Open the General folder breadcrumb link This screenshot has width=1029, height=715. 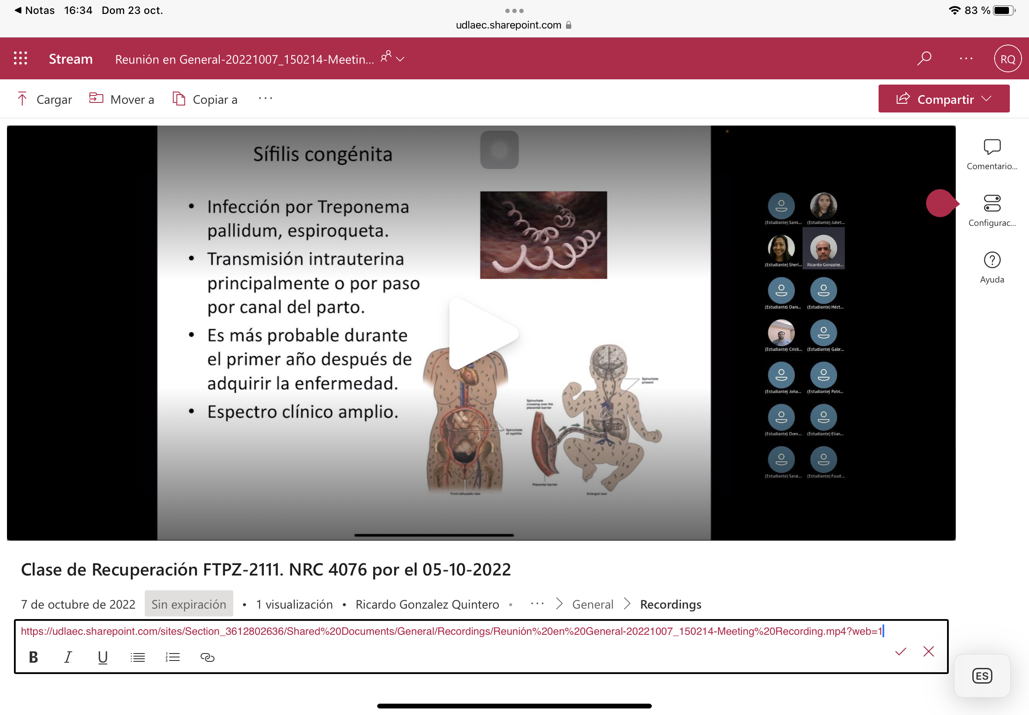click(x=592, y=604)
